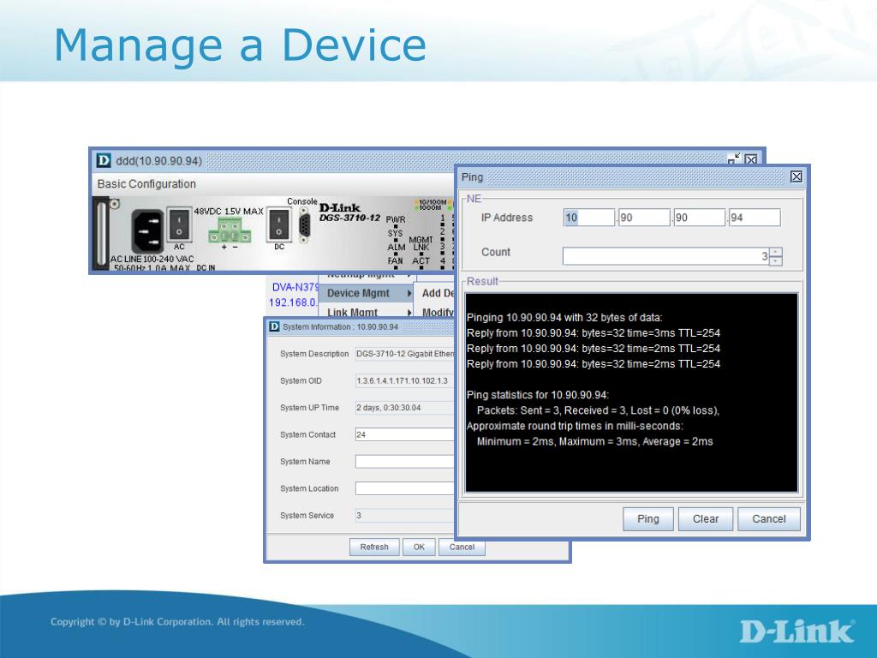
Task: Click the System Service field
Action: point(405,515)
